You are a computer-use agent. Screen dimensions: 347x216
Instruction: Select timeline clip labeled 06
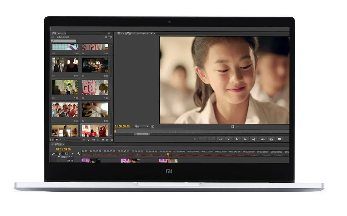[x=168, y=160]
